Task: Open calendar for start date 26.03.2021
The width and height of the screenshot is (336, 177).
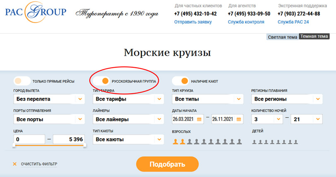Action: [199, 120]
